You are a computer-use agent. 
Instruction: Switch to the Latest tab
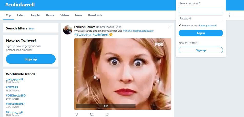click(x=21, y=15)
